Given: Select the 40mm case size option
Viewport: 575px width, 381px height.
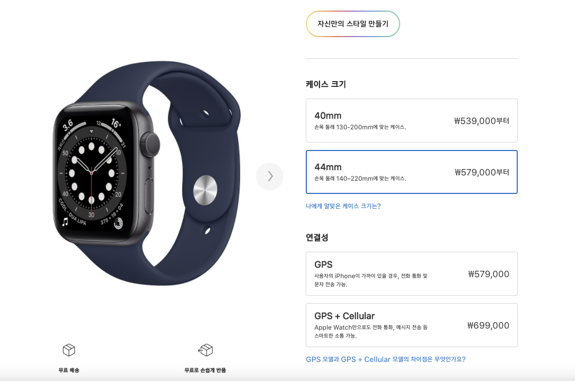Looking at the screenshot, I should tap(411, 121).
